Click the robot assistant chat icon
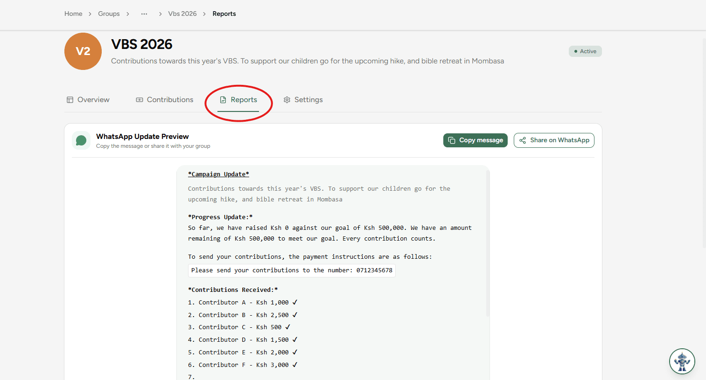The image size is (706, 380). tap(682, 361)
